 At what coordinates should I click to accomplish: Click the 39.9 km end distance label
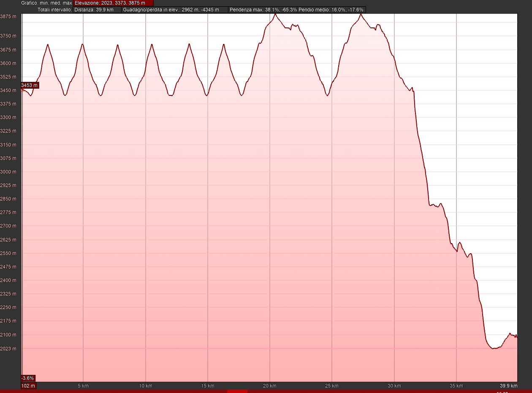coord(508,386)
